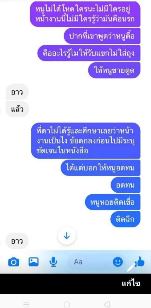Open the emoji smiley picker
This screenshot has width=151, height=308.
pyautogui.click(x=118, y=262)
